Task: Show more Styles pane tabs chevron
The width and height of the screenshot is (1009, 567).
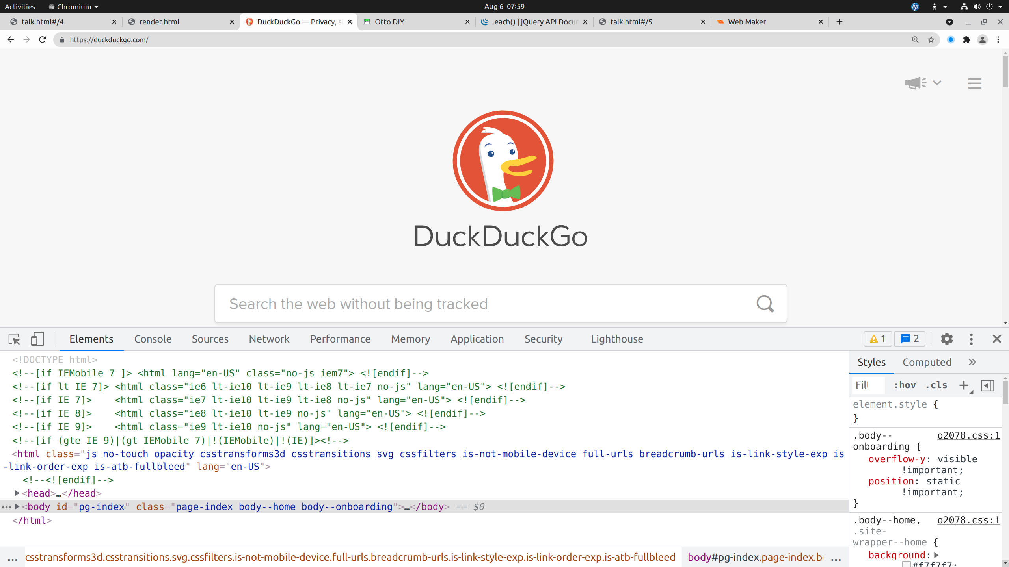Action: (x=972, y=362)
